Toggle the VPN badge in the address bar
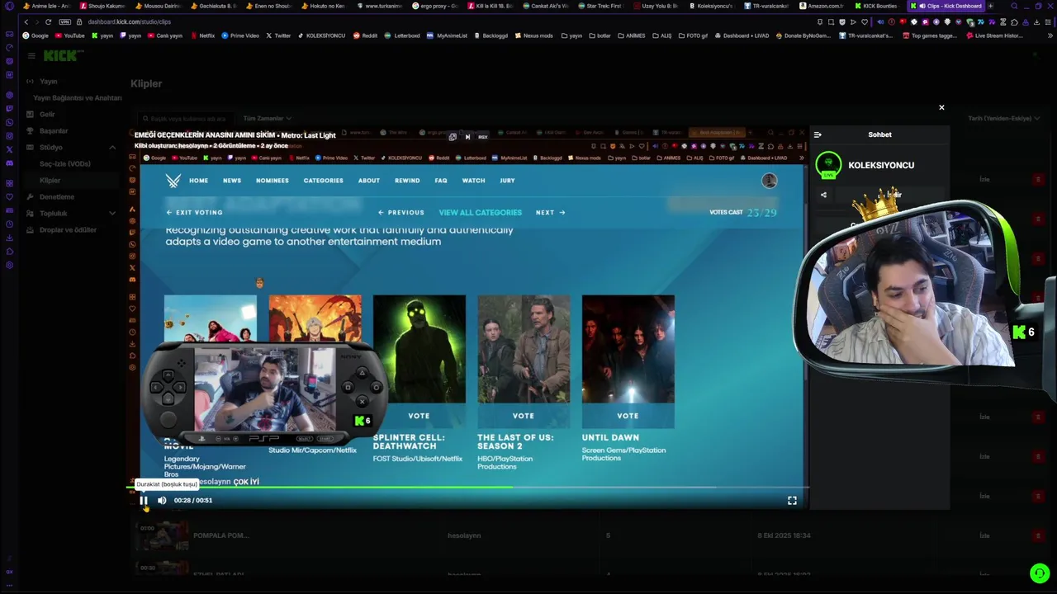The image size is (1057, 594). 65,21
